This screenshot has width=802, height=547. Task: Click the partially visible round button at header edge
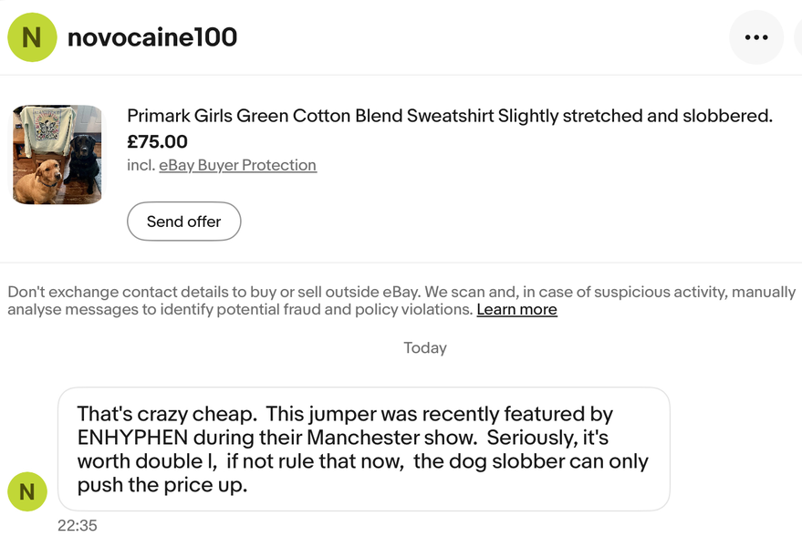point(798,37)
